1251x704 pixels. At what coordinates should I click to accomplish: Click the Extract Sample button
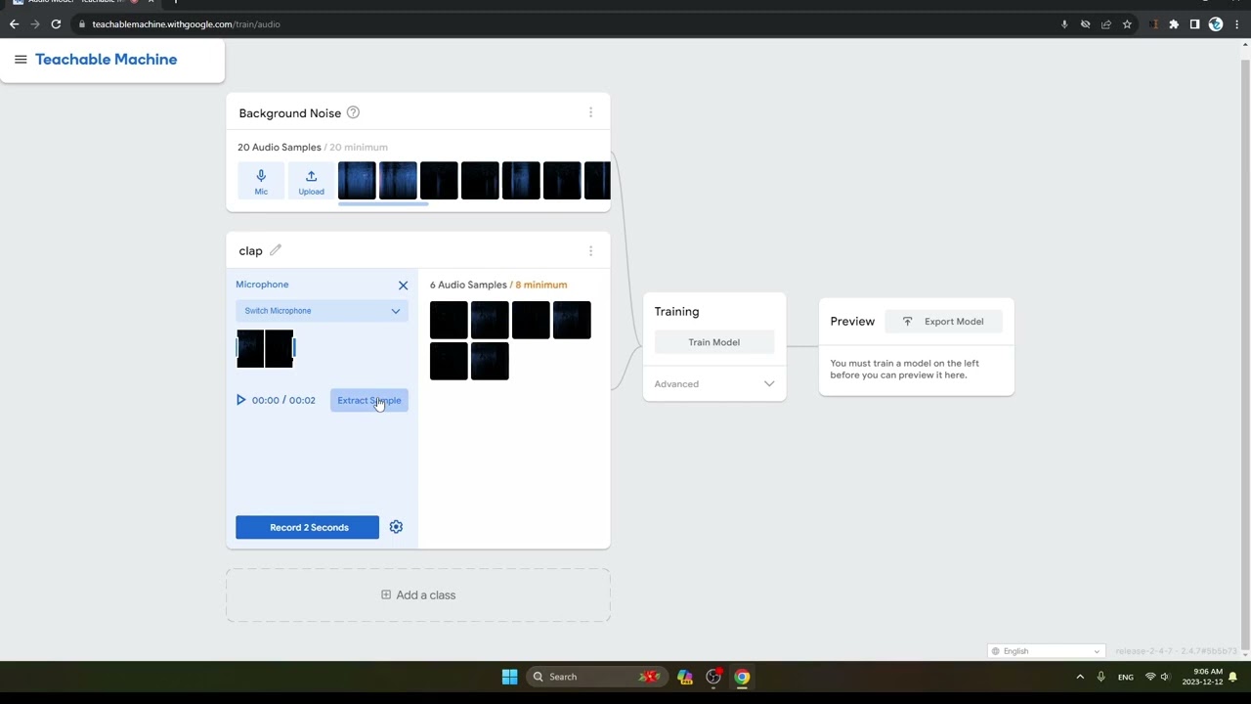pyautogui.click(x=368, y=400)
